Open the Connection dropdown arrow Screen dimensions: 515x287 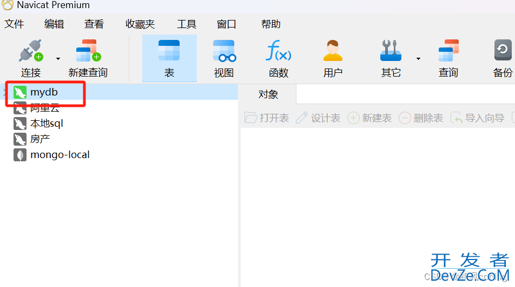[x=58, y=59]
